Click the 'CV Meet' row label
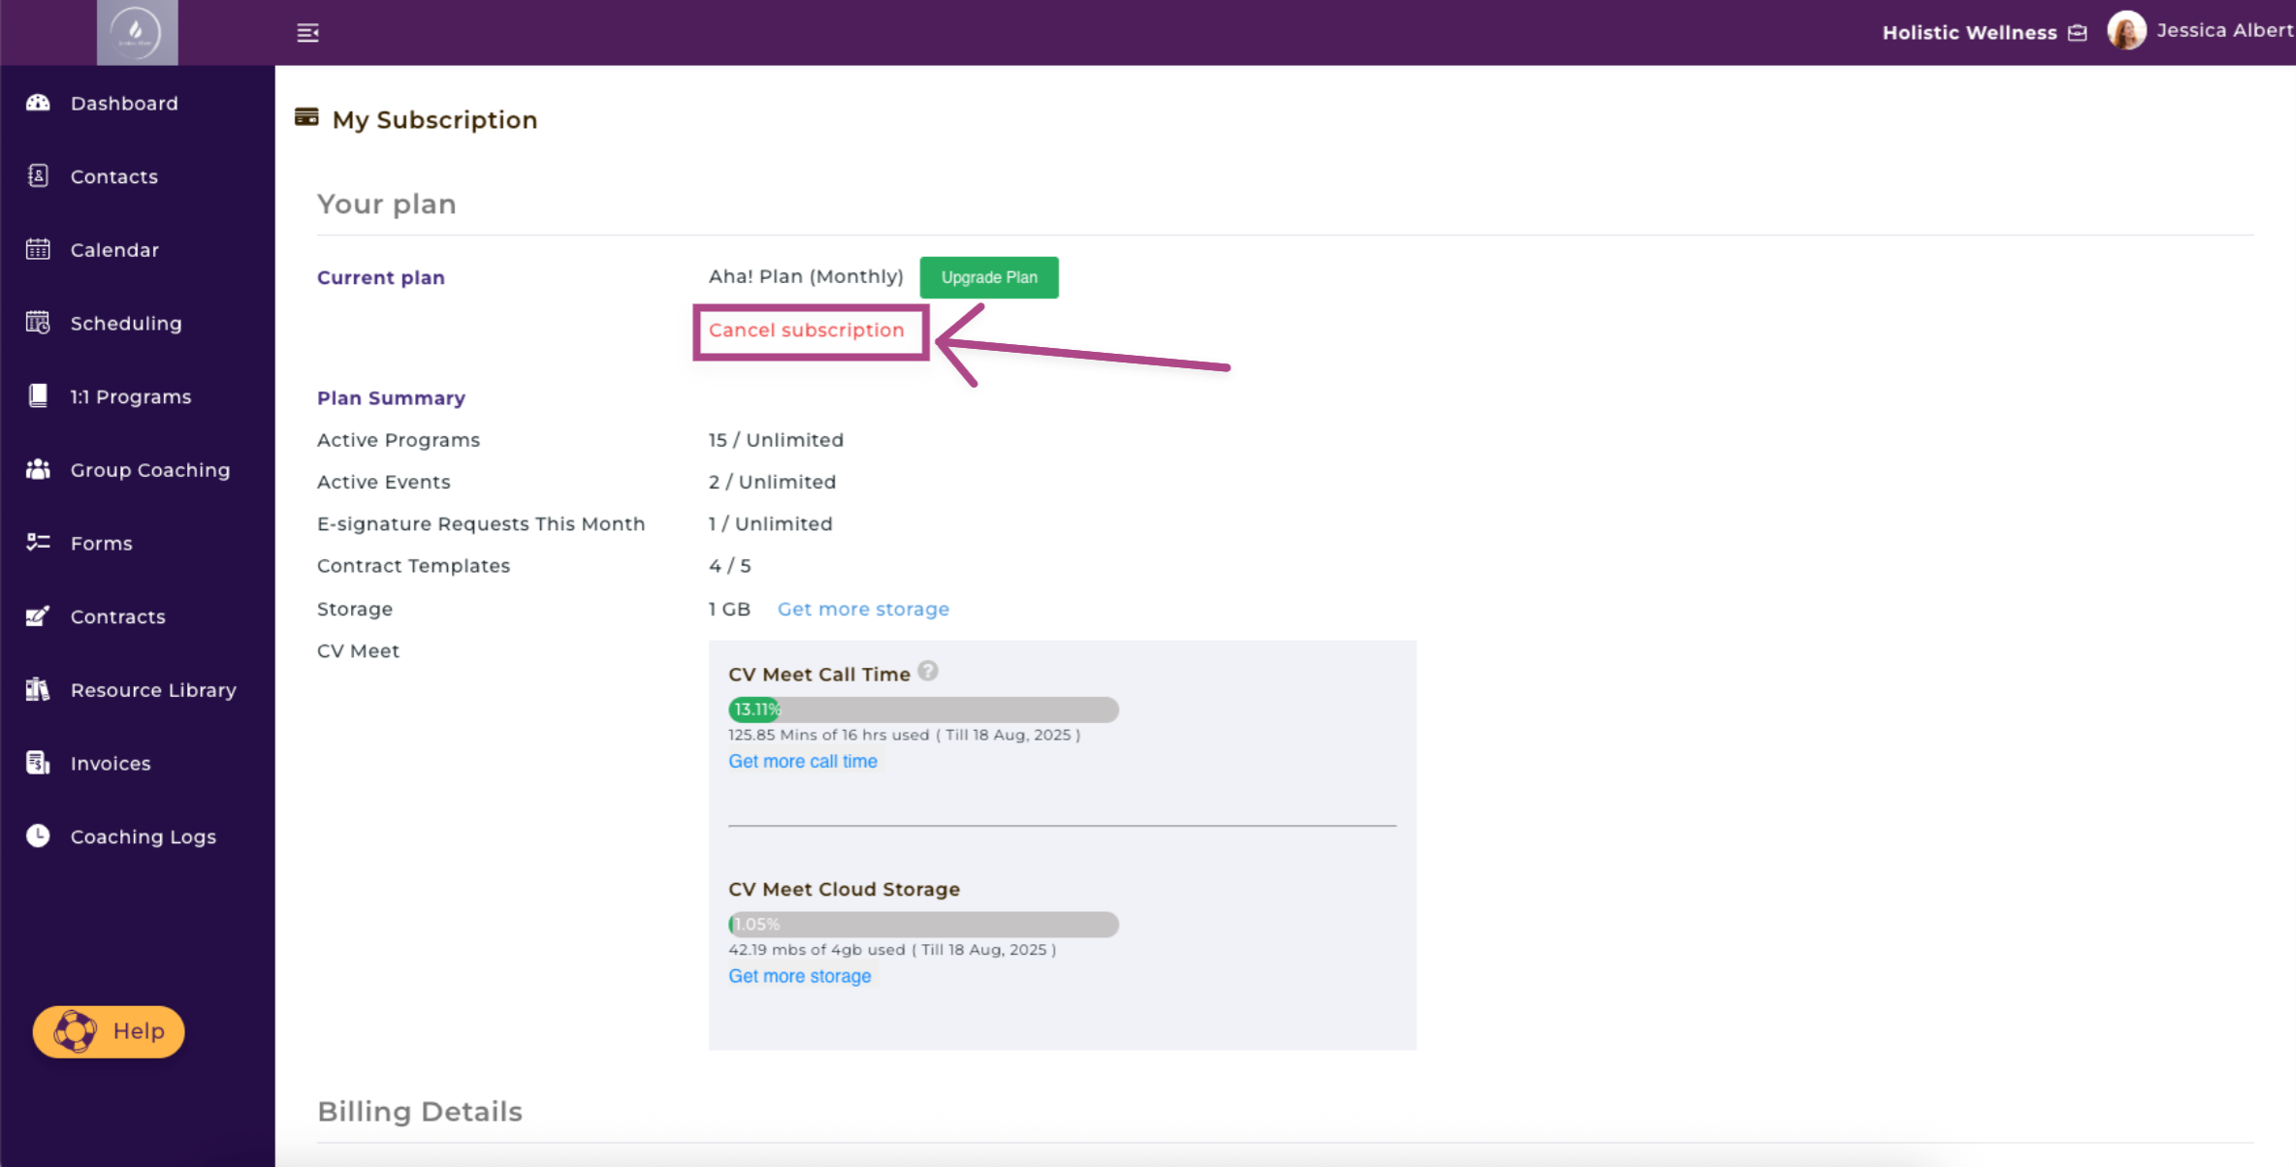Screen dimensions: 2296x1167 (358, 650)
